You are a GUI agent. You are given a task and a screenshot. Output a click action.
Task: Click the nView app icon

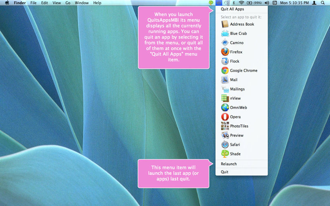[225, 98]
